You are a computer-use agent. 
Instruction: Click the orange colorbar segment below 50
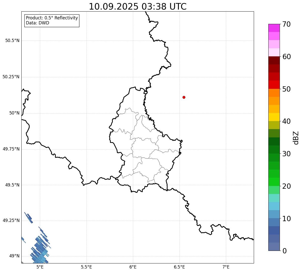coord(274,93)
